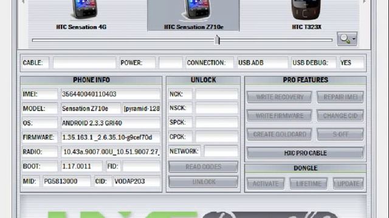Click the PRO FEATURES panel header
The width and height of the screenshot is (389, 218).
305,80
